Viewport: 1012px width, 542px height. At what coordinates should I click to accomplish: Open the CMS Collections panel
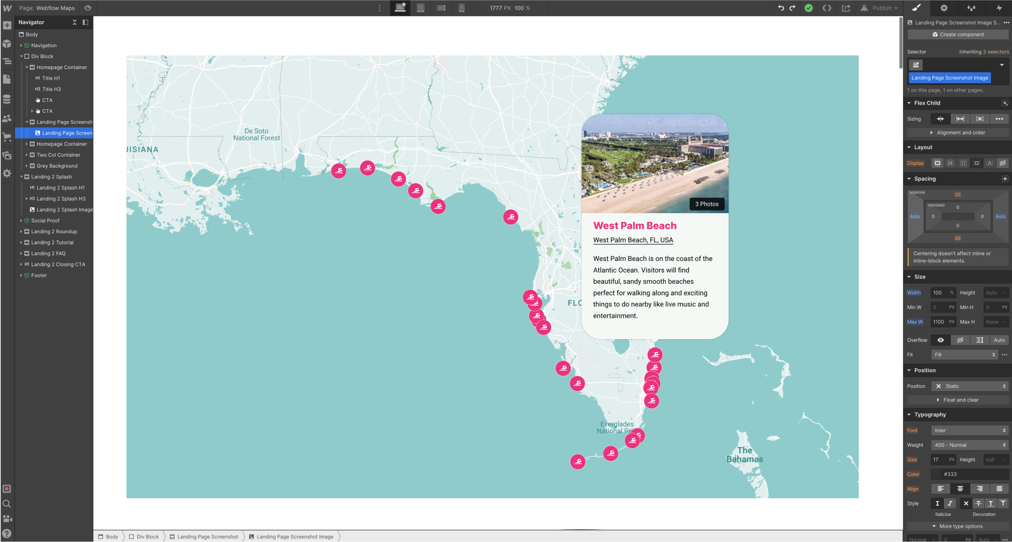click(7, 99)
